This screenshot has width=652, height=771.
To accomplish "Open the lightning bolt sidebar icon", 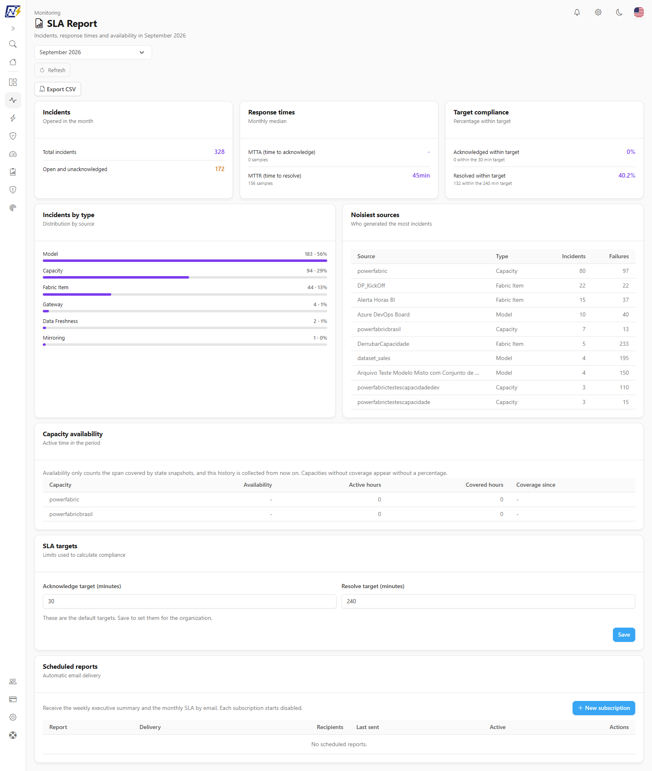I will (x=13, y=118).
